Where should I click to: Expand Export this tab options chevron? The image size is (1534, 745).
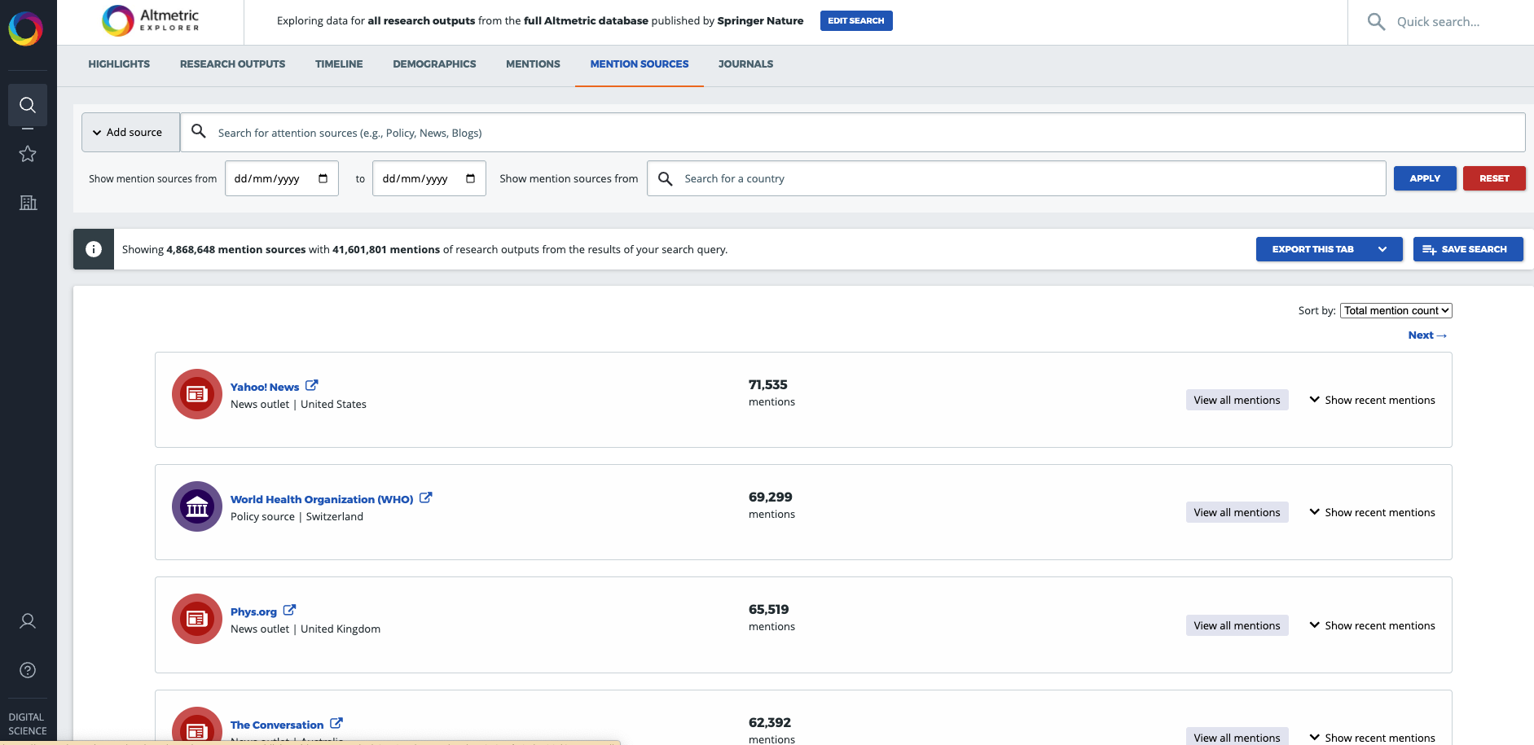(1383, 249)
